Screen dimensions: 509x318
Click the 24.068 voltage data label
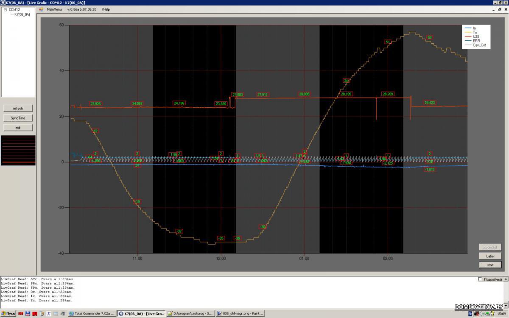coord(137,103)
